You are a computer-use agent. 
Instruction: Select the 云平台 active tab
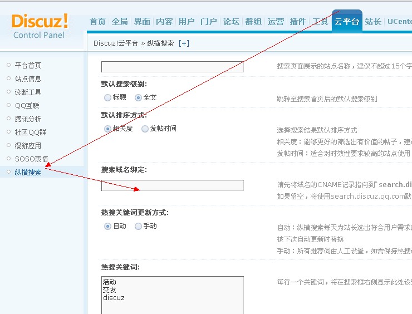pos(347,21)
